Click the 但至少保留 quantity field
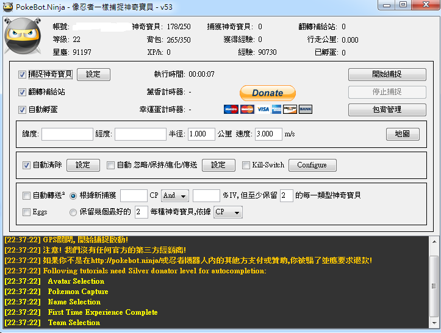Screen dimensions: 441x333 pyautogui.click(x=286, y=195)
